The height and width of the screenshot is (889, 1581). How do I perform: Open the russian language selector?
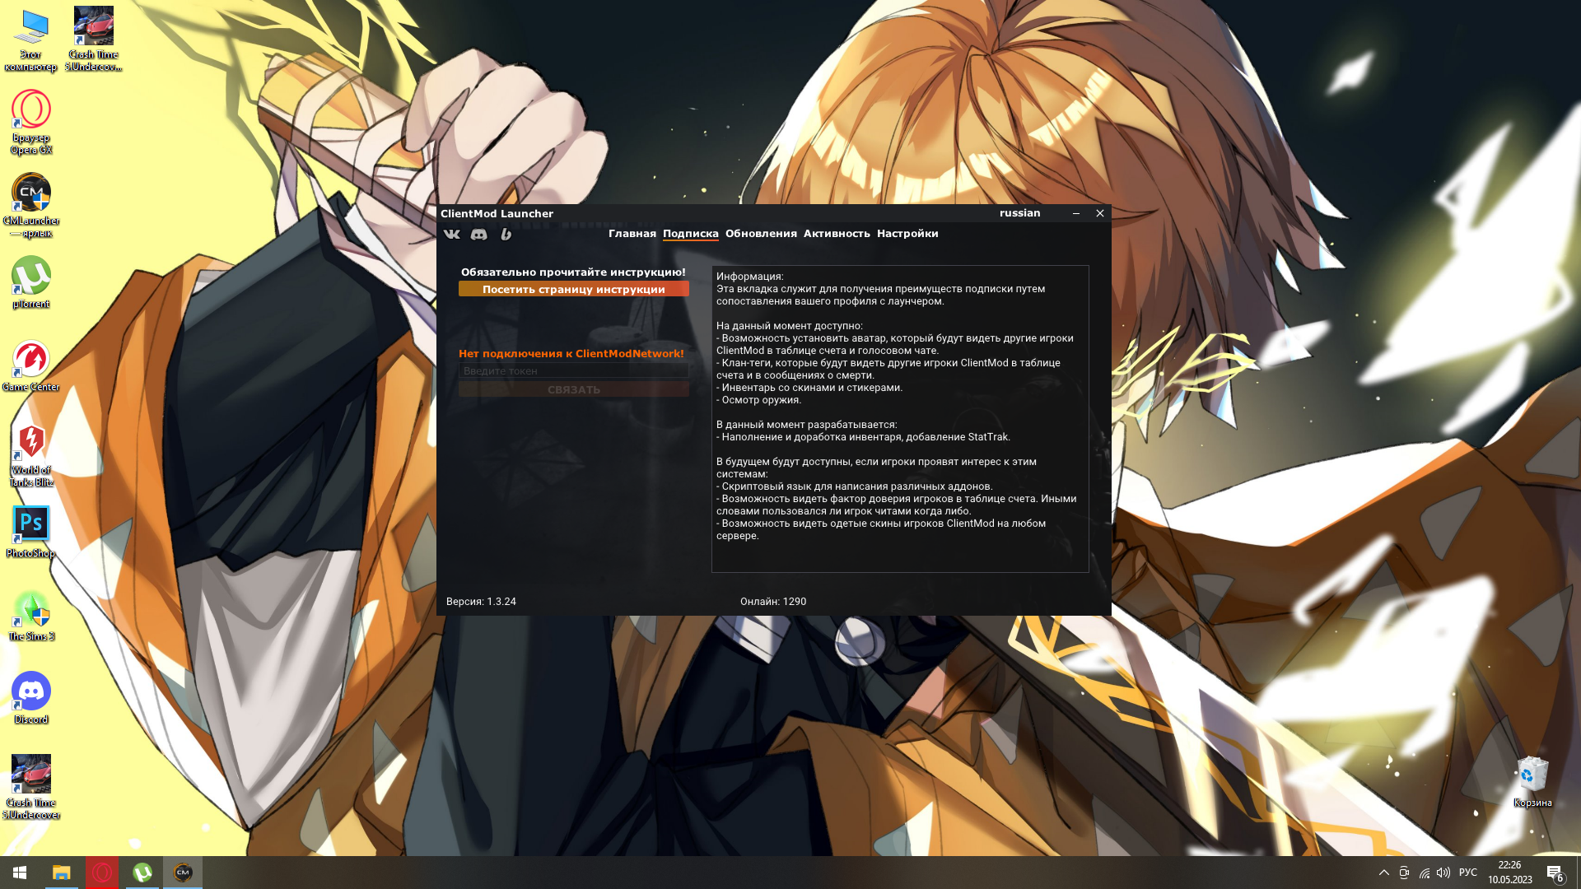[x=1019, y=213]
